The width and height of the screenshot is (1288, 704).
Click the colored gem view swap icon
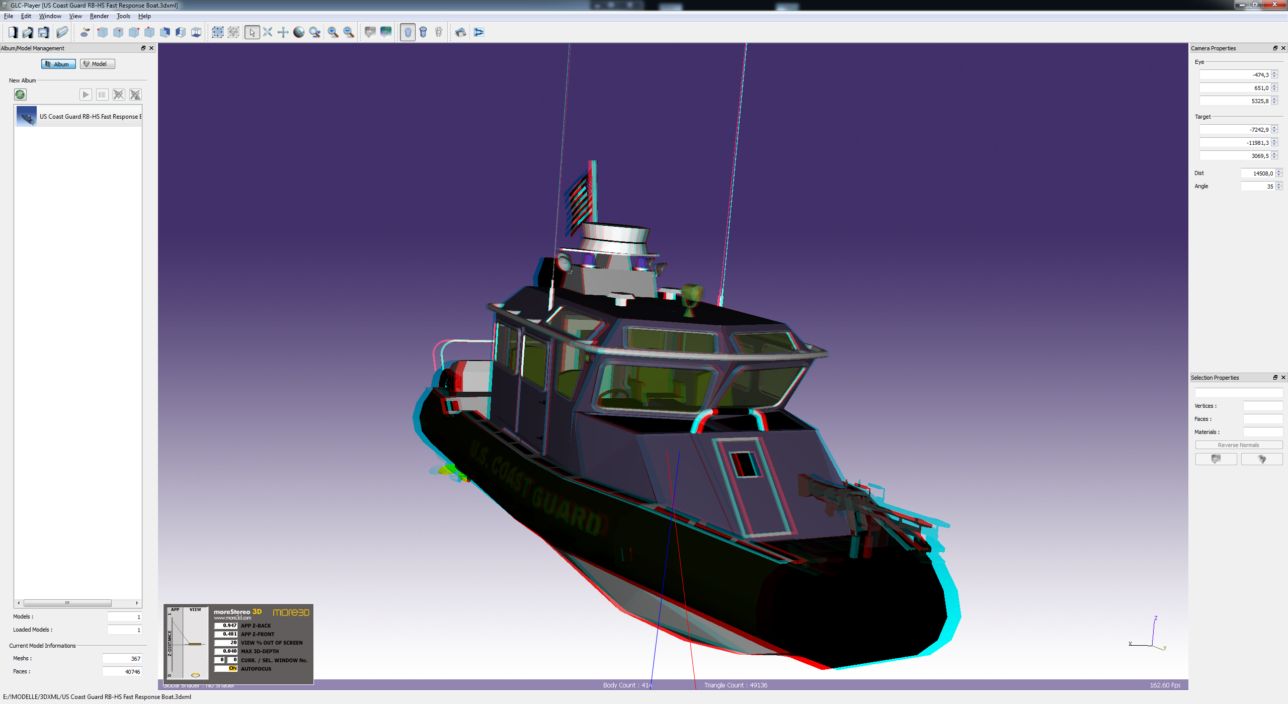click(x=386, y=33)
